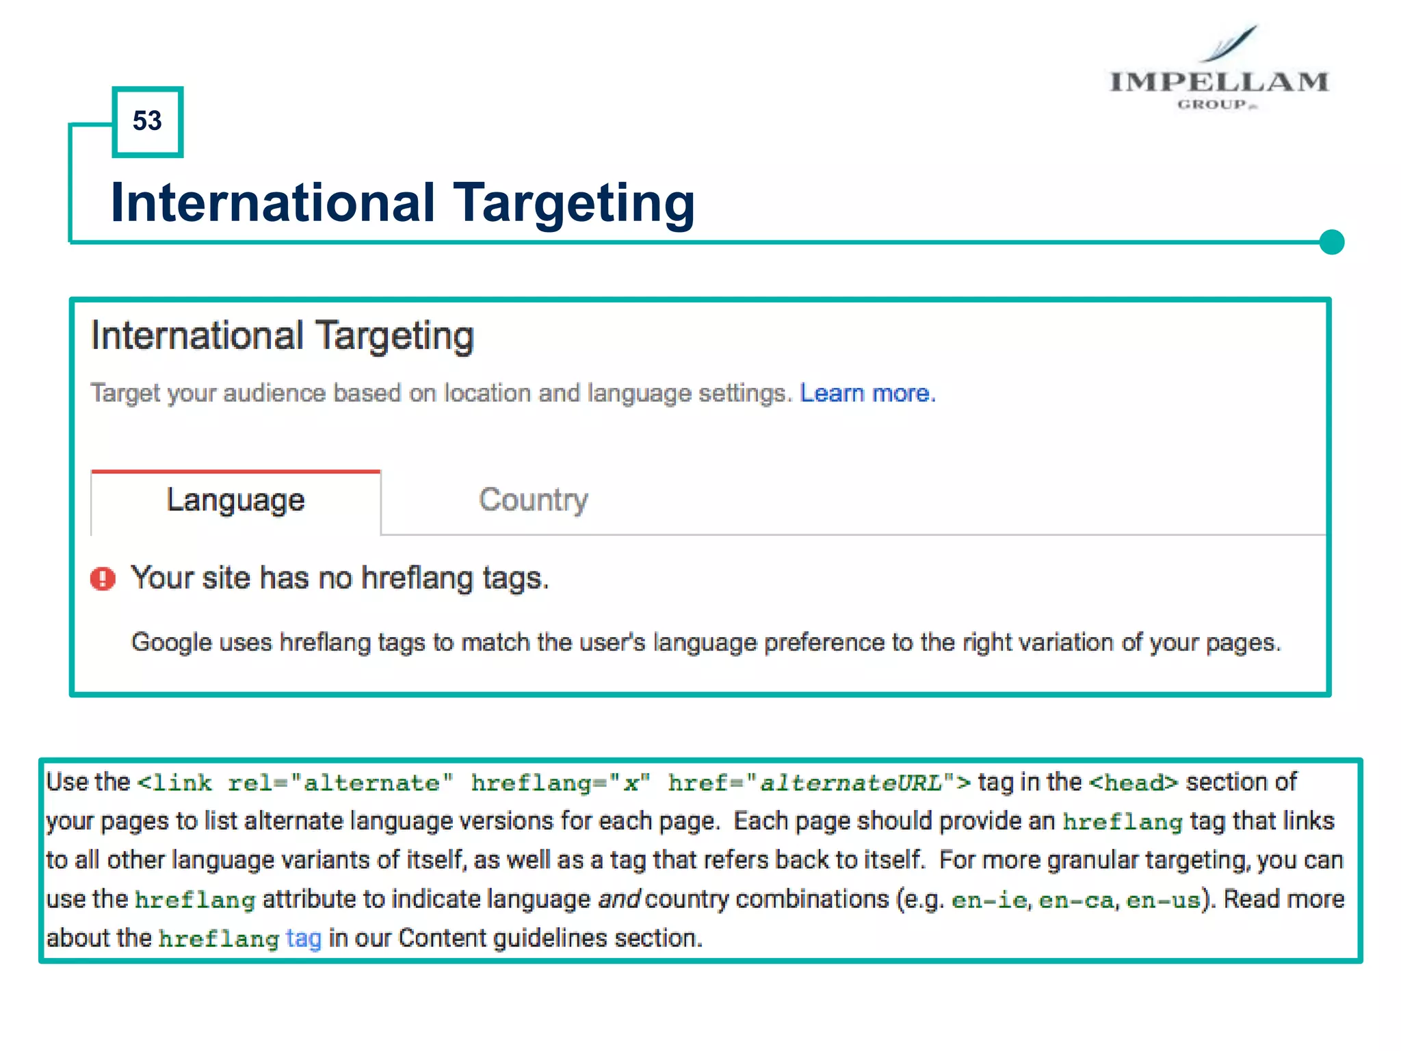Switch to the Country tab

(533, 500)
